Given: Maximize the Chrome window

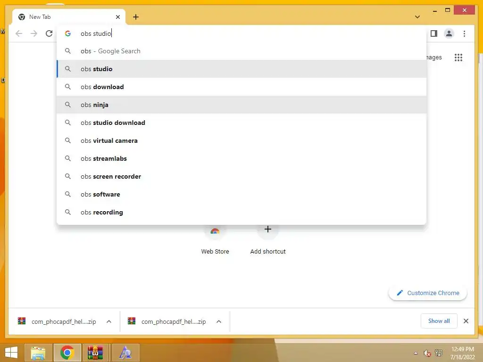Looking at the screenshot, I should click(448, 10).
